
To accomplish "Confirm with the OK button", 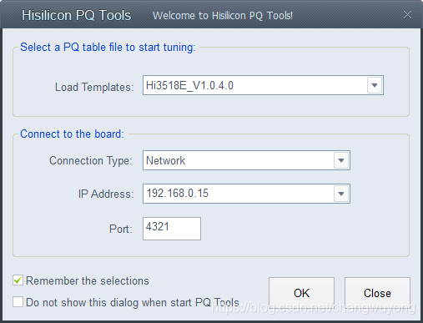I will point(301,293).
